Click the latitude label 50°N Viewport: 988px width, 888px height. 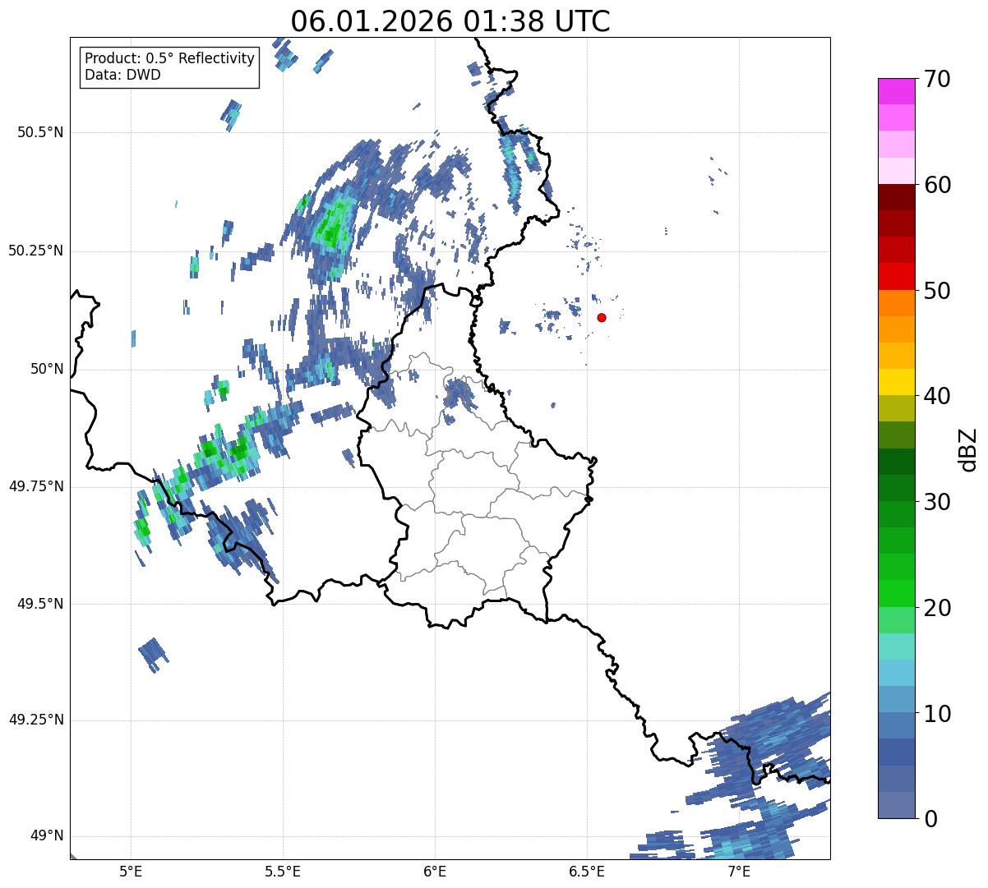point(47,369)
